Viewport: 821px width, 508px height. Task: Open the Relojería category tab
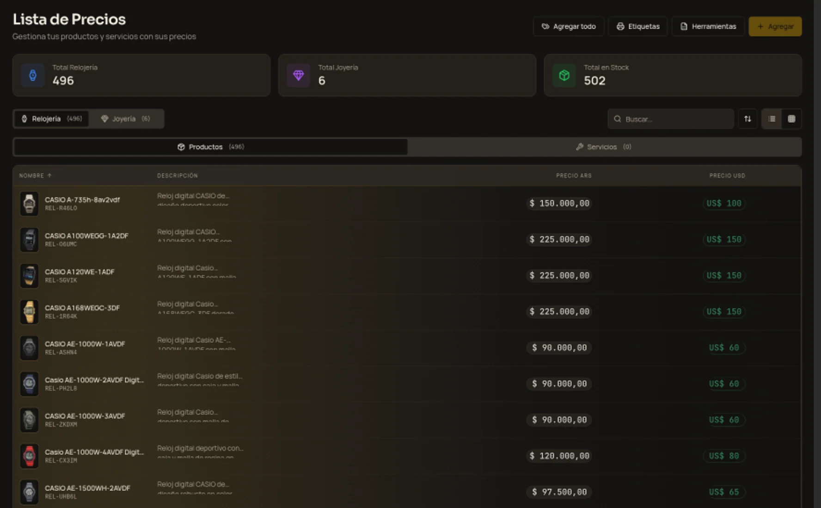51,119
